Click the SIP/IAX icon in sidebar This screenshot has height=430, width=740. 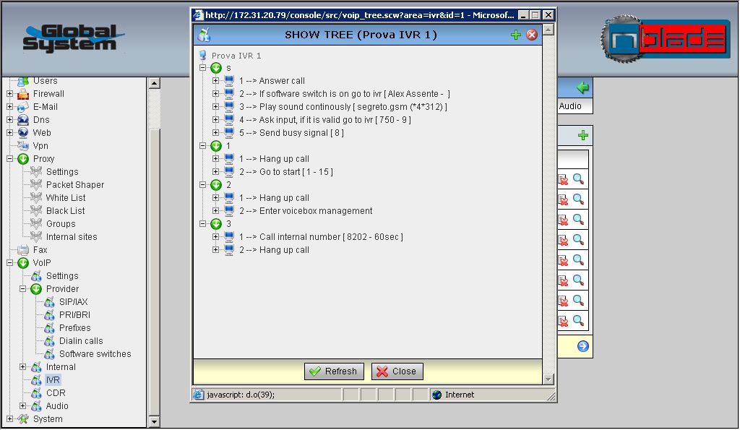click(x=50, y=301)
